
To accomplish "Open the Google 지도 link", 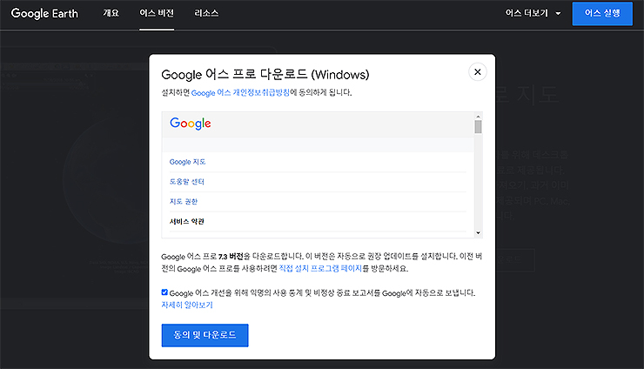I will (187, 162).
